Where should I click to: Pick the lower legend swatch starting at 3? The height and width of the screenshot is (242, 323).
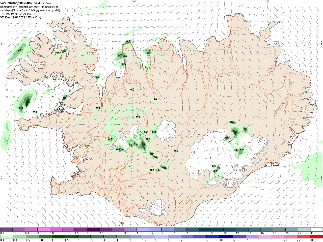tap(110, 237)
